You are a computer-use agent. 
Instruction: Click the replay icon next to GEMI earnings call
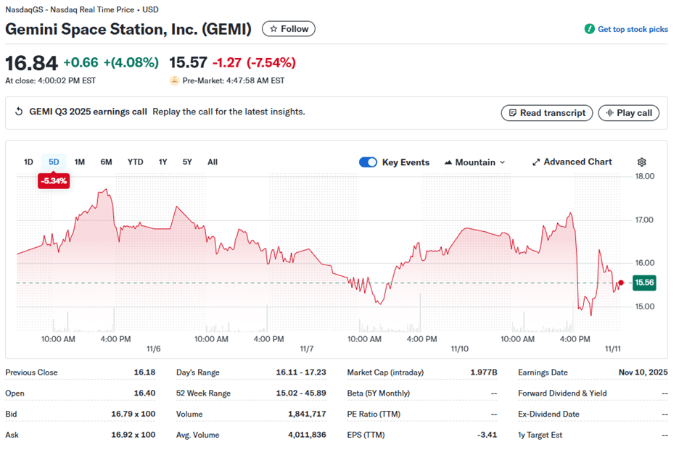tap(17, 112)
